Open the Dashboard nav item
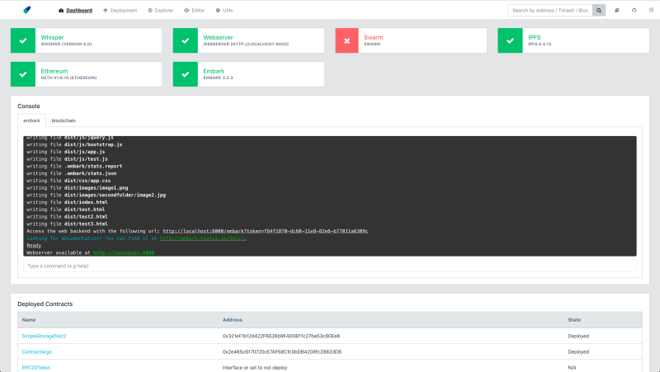The image size is (660, 372). pos(75,10)
